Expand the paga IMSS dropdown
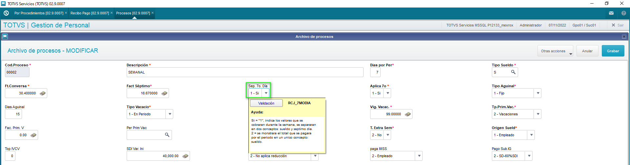 click(x=419, y=156)
